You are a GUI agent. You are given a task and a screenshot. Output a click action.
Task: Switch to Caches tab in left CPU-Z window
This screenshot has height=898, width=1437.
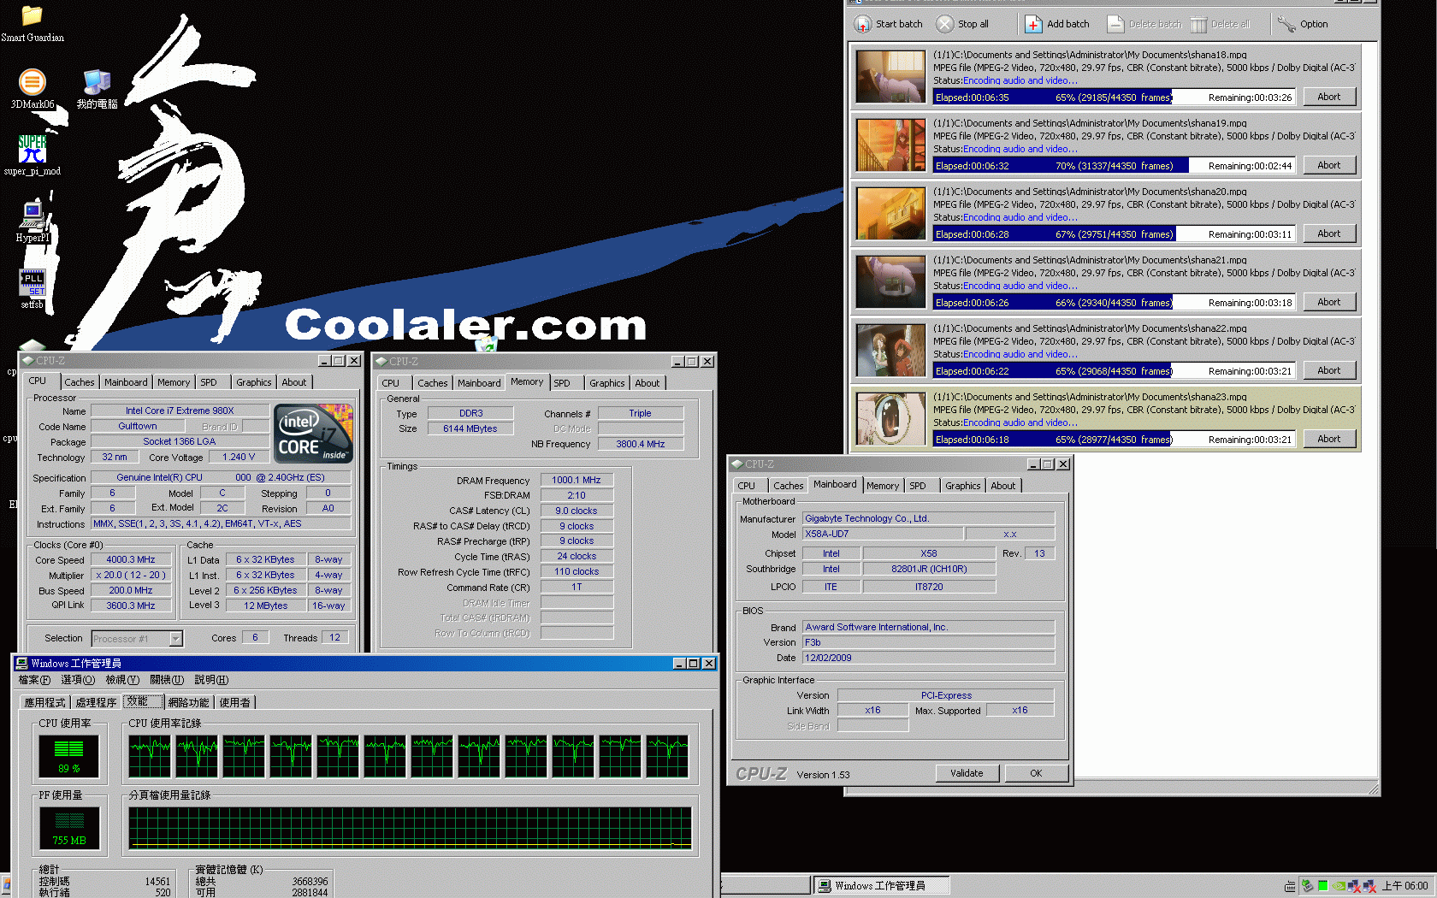[79, 382]
